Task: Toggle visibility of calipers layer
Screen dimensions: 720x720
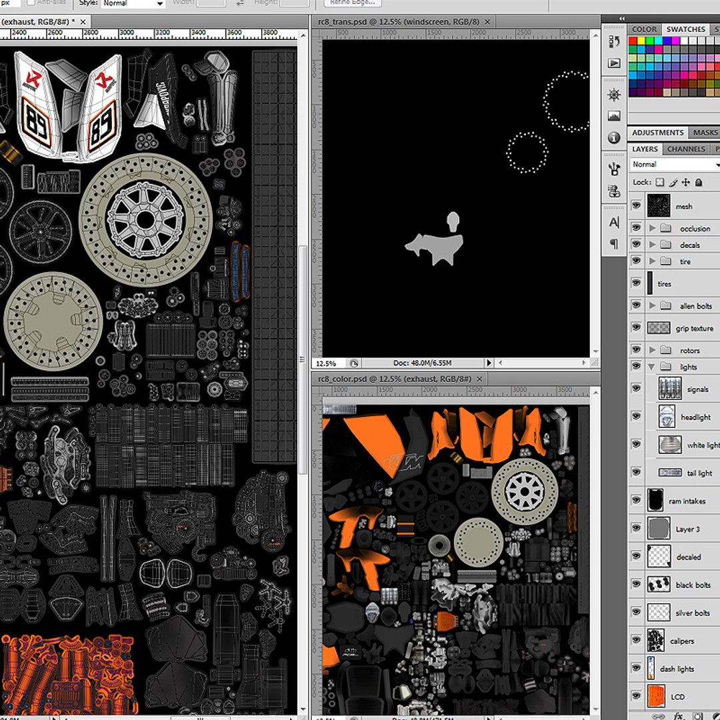Action: (x=636, y=639)
